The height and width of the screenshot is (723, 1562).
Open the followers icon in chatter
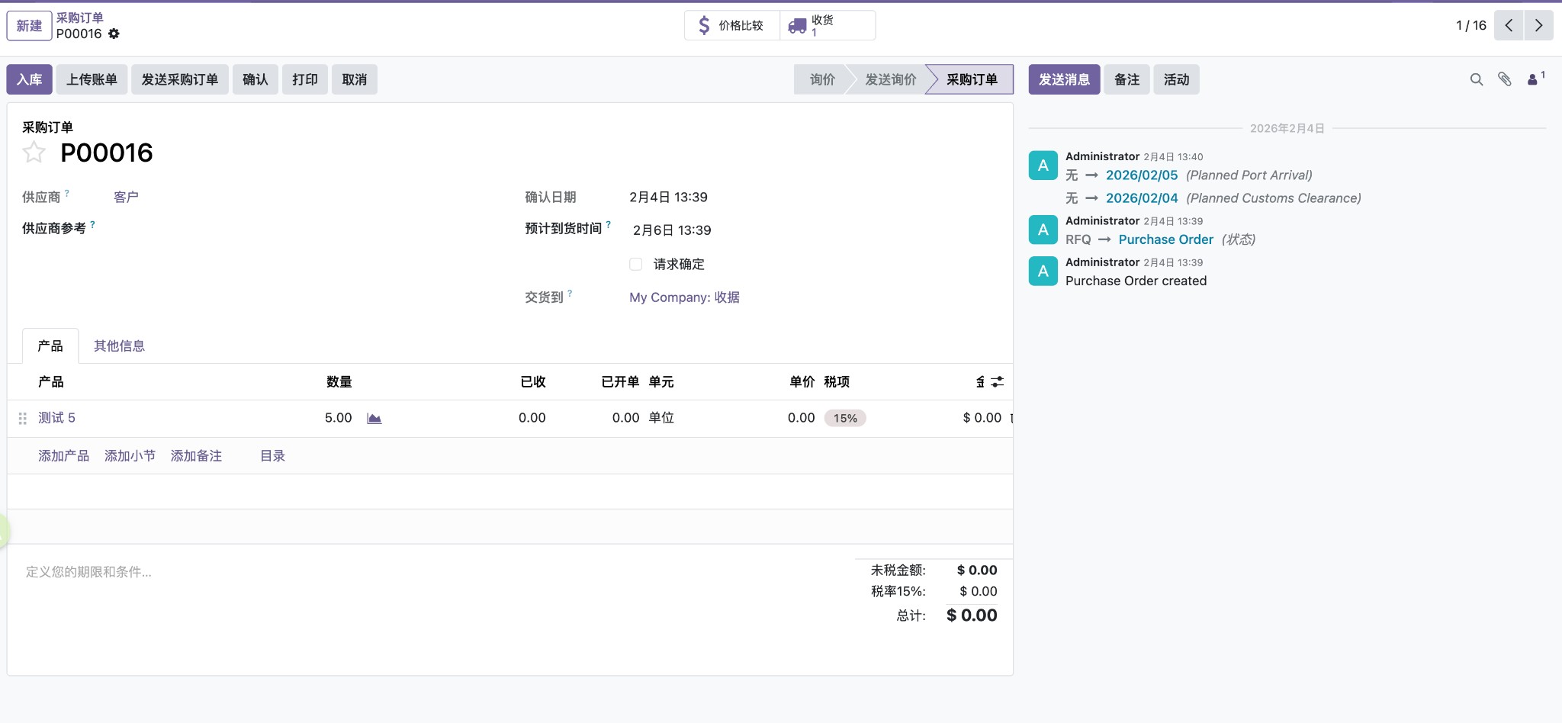pyautogui.click(x=1535, y=79)
